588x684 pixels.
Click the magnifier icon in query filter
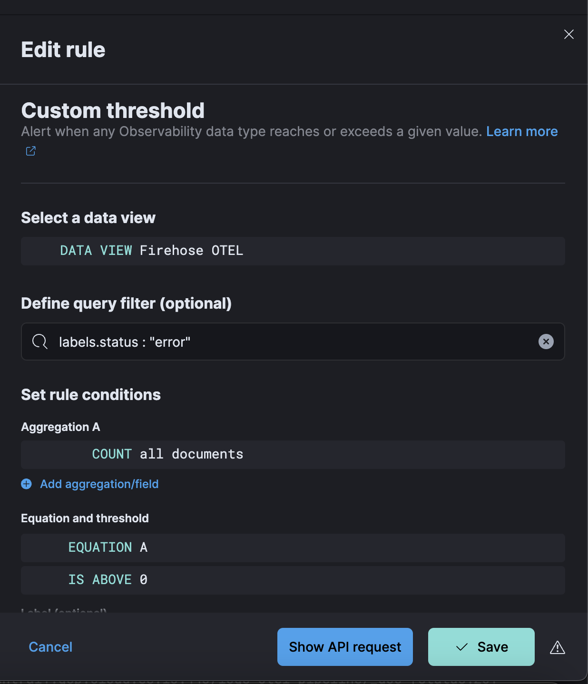click(x=39, y=342)
